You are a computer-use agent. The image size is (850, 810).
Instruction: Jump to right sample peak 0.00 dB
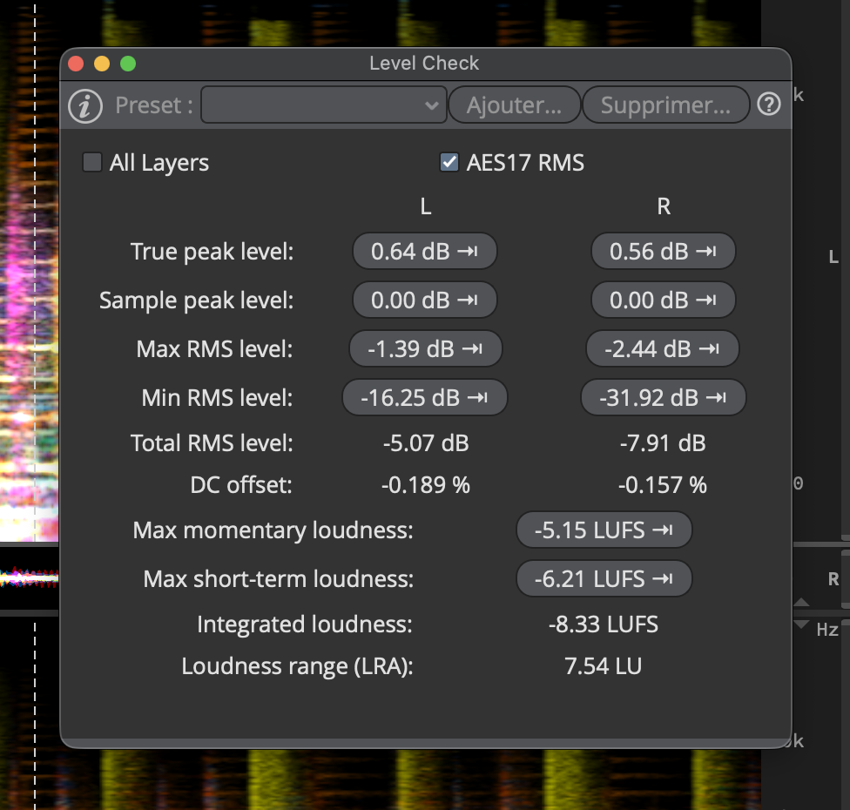(663, 300)
